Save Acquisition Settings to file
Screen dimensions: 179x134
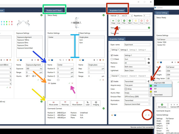(x=115, y=115)
